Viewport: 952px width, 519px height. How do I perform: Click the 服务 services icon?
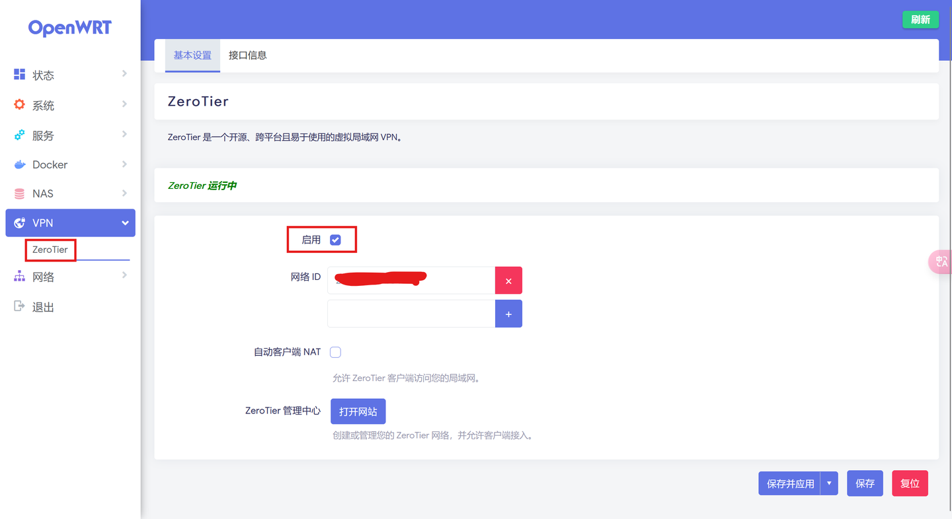[19, 135]
